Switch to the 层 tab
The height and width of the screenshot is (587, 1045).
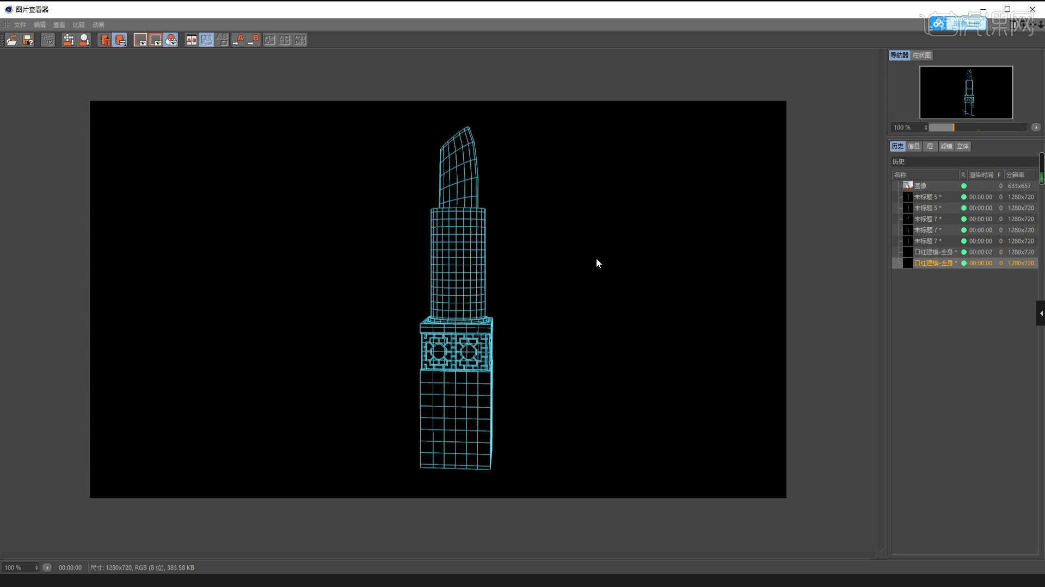(930, 146)
